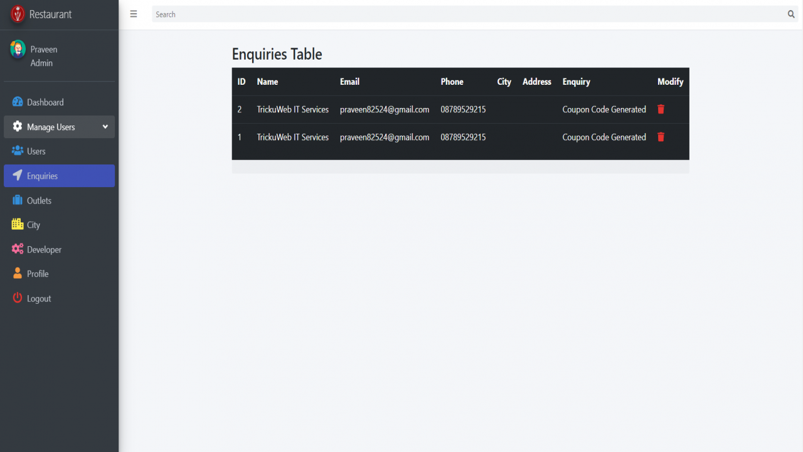The height and width of the screenshot is (452, 803).
Task: Click the City building icon
Action: 18,224
